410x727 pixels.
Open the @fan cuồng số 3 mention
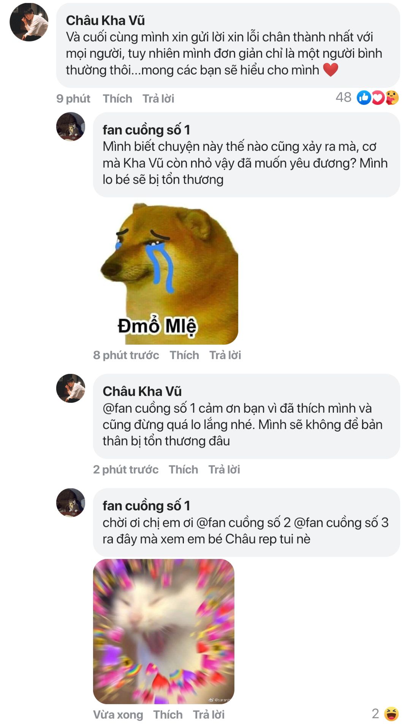[x=341, y=523]
